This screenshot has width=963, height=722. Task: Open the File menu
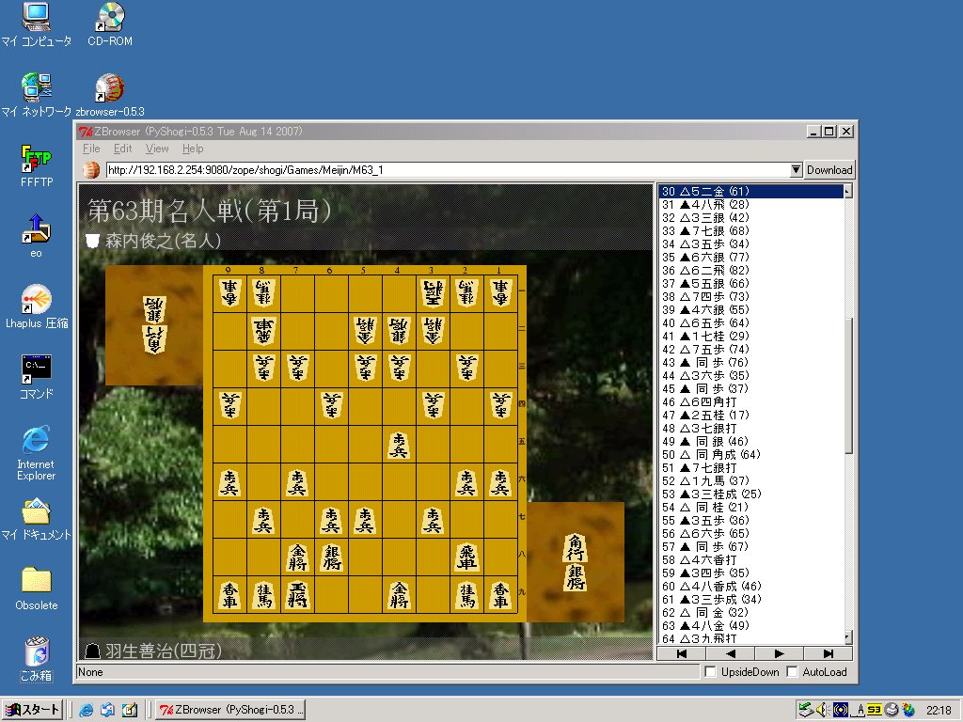click(x=91, y=149)
